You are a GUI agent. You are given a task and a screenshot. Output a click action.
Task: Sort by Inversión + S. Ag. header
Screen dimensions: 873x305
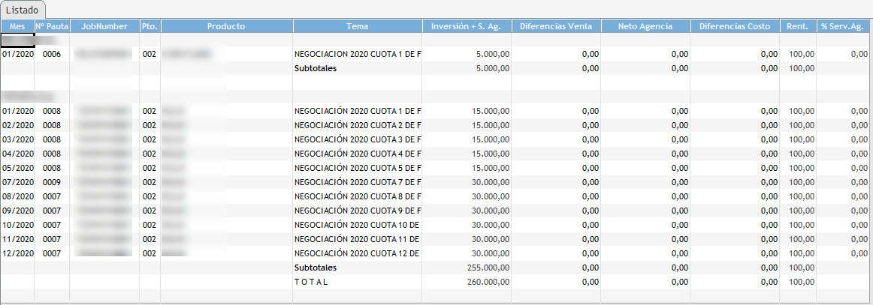pos(467,26)
